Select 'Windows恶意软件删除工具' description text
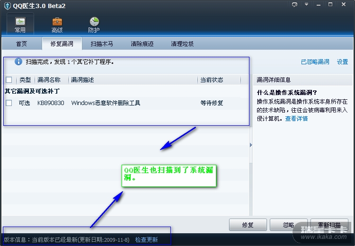The width and height of the screenshot is (355, 246). click(x=106, y=103)
